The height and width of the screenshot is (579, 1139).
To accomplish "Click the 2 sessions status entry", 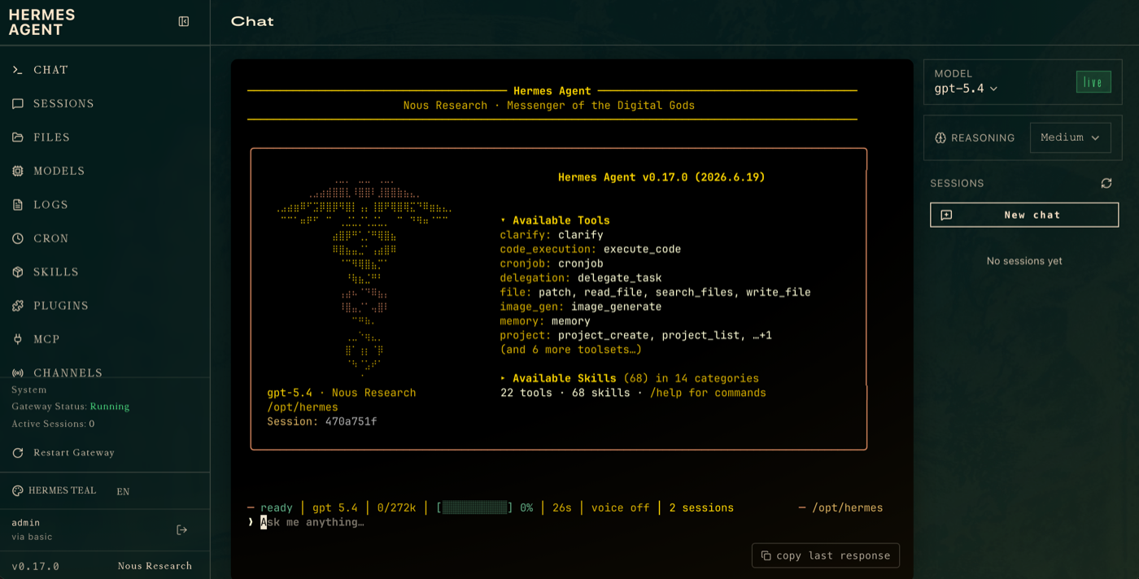I will pyautogui.click(x=701, y=507).
